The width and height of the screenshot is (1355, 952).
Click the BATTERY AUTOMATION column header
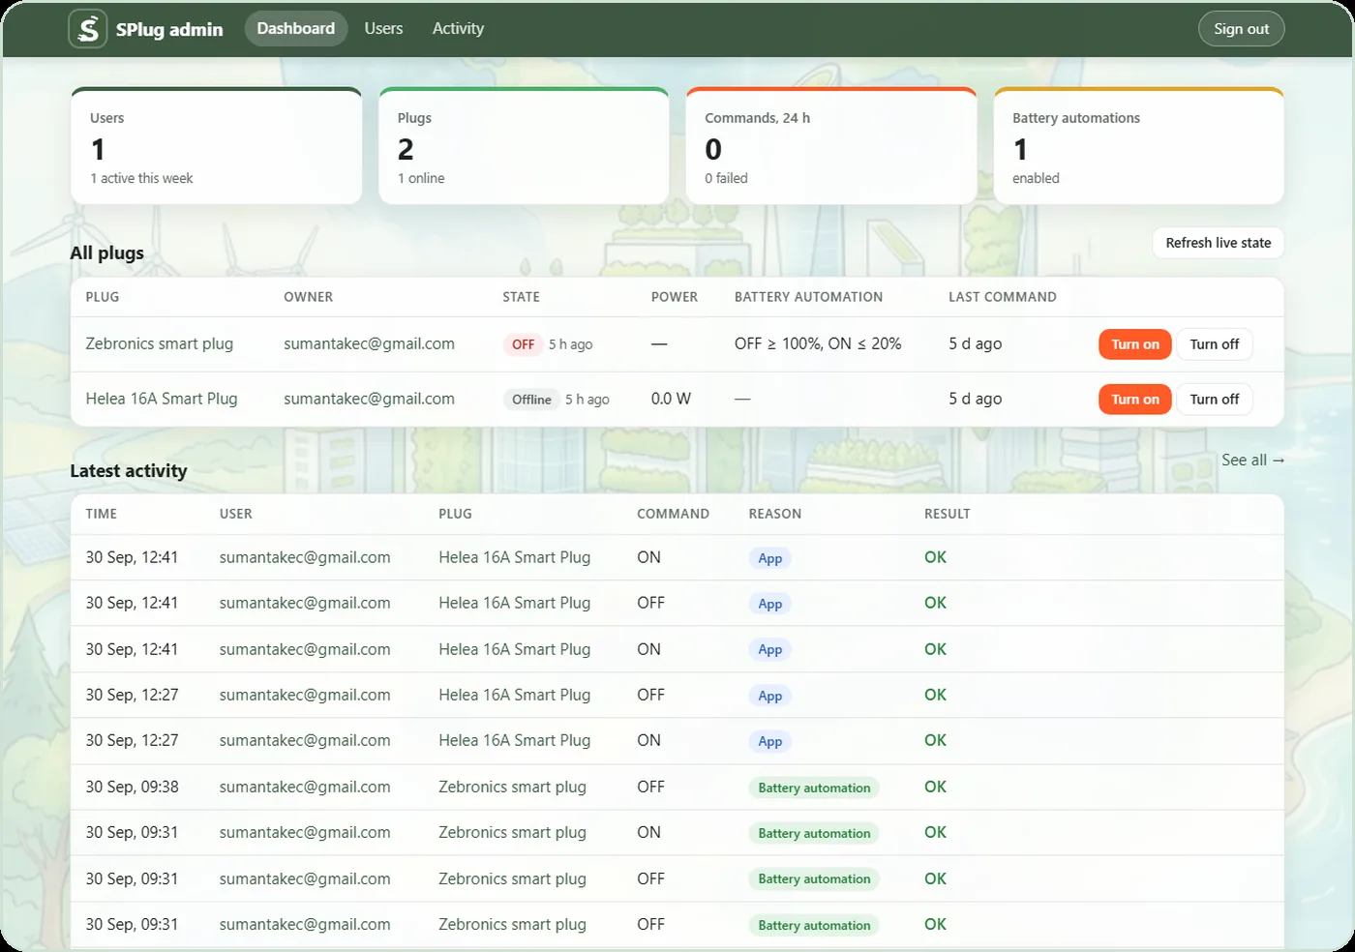(x=808, y=297)
